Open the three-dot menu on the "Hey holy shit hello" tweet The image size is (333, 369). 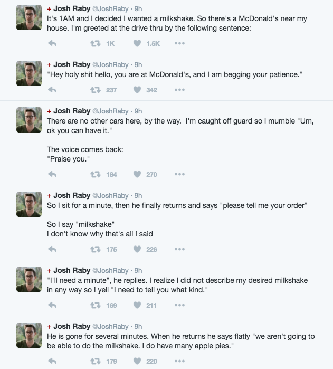pyautogui.click(x=179, y=90)
